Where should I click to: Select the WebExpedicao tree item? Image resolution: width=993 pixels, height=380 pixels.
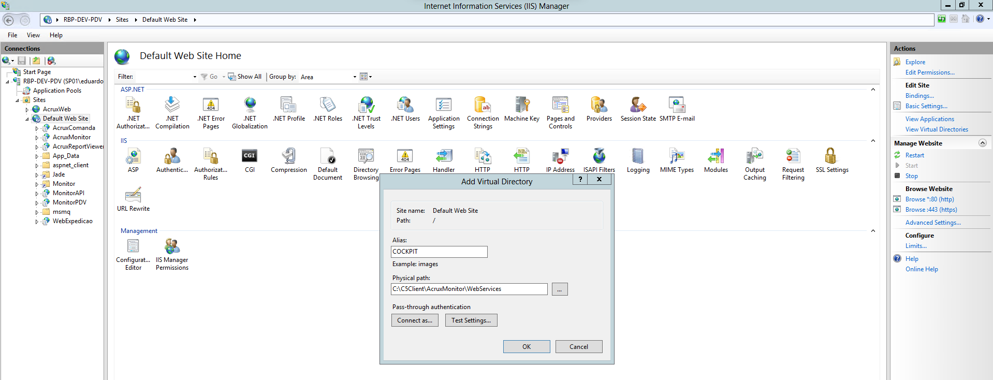click(x=72, y=221)
